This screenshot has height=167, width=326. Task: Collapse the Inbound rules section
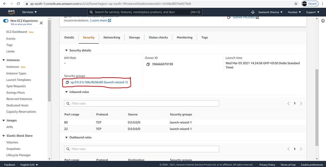67,92
